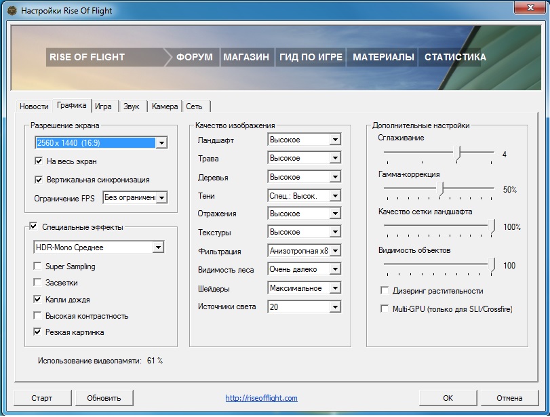Close the settings window
The height and width of the screenshot is (417, 550).
[530, 7]
